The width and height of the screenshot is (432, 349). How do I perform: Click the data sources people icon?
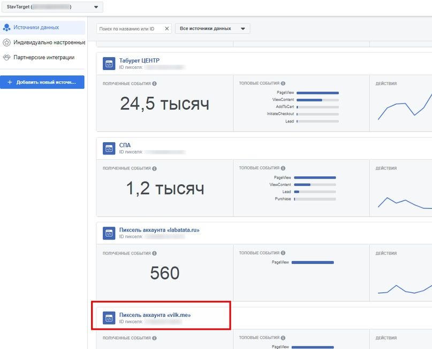pos(6,27)
